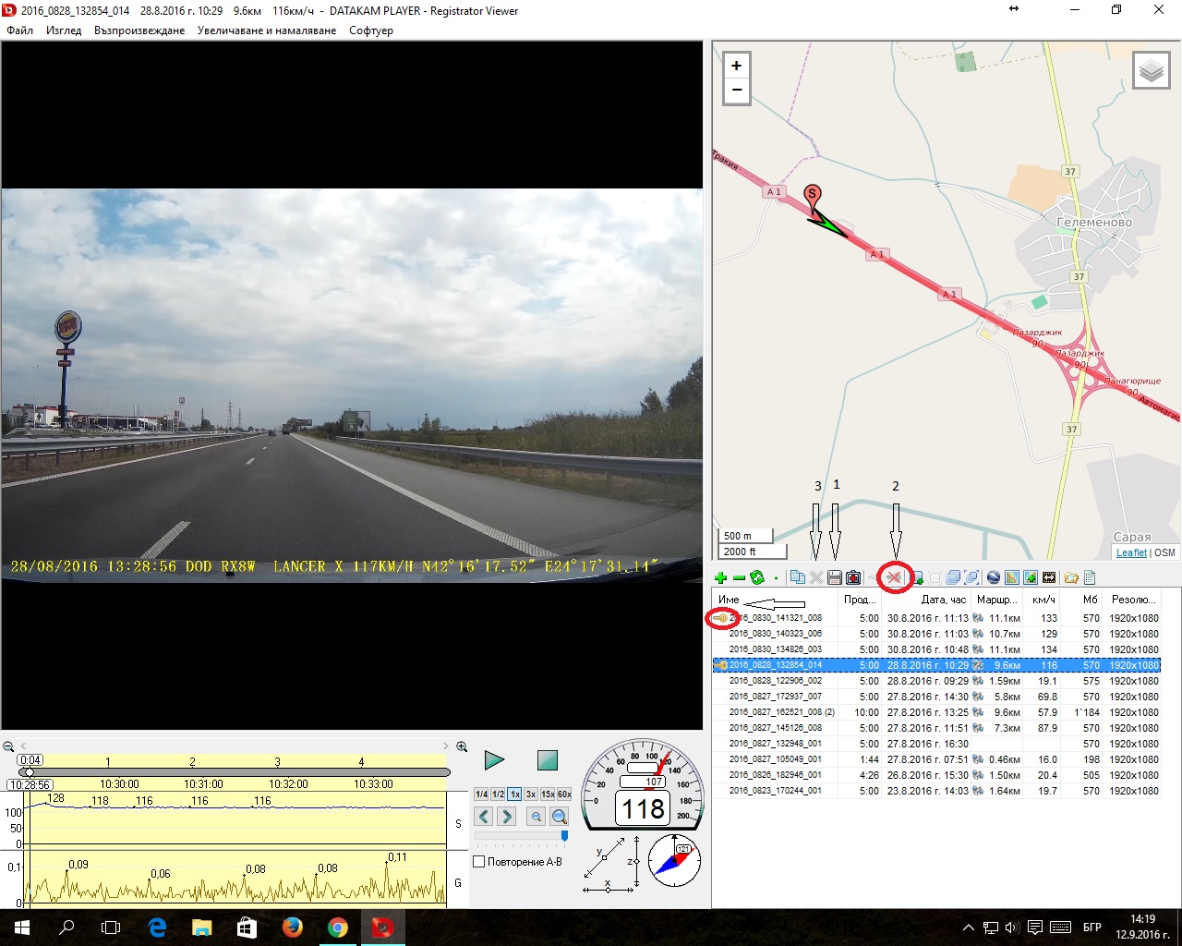Zoom in on the map with plus button
Screen dimensions: 1182x946
(x=736, y=66)
